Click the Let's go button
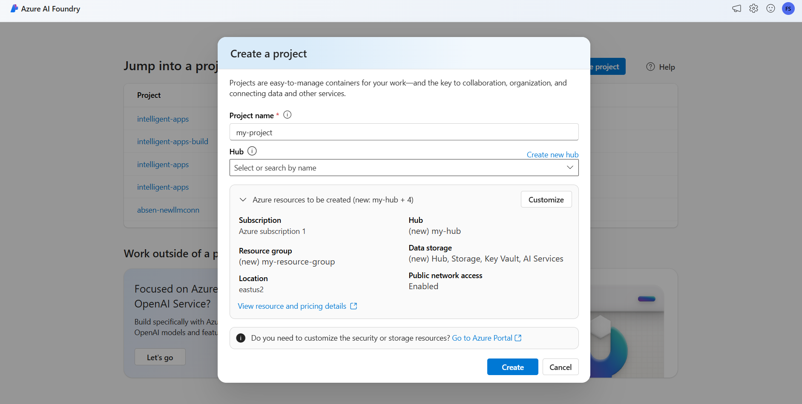The height and width of the screenshot is (404, 802). pos(160,357)
